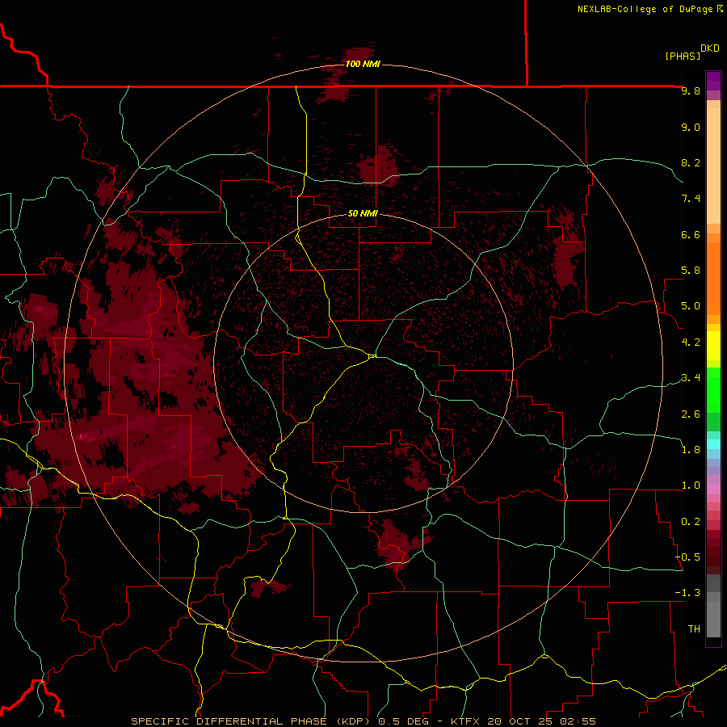Click the TH threshold label

(x=694, y=629)
